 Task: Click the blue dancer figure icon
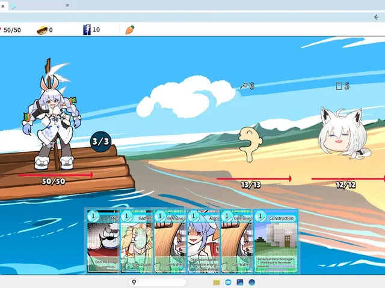point(87,29)
